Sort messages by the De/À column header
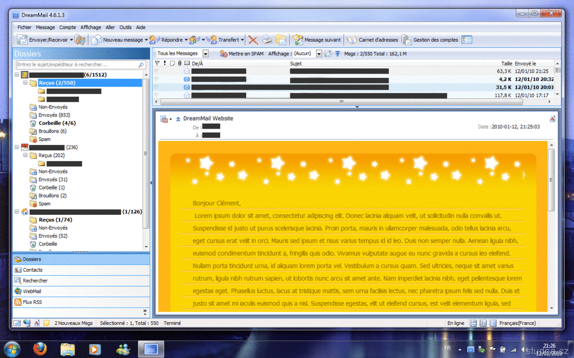This screenshot has width=574, height=358. point(197,64)
